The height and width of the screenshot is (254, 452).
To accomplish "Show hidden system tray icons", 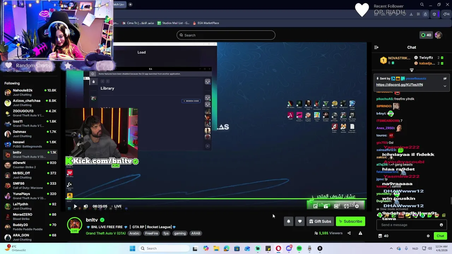I will coord(391,248).
